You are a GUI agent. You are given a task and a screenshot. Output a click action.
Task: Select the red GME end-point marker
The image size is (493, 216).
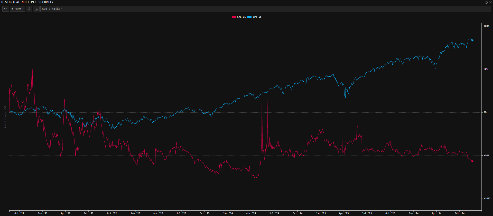pos(472,161)
